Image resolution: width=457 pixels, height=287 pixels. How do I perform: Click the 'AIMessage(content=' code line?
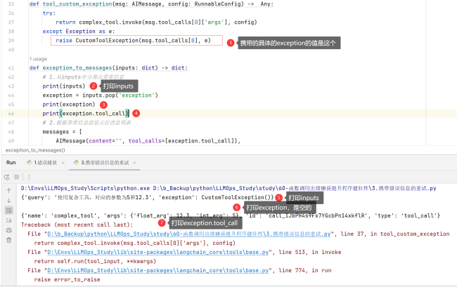tap(148, 141)
